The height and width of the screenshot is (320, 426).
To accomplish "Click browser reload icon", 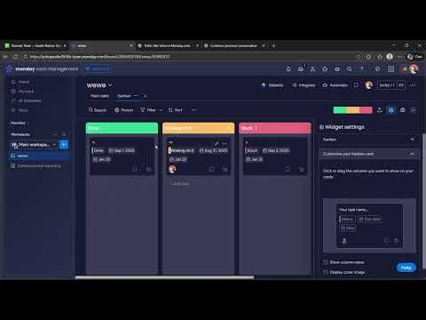I will point(15,57).
